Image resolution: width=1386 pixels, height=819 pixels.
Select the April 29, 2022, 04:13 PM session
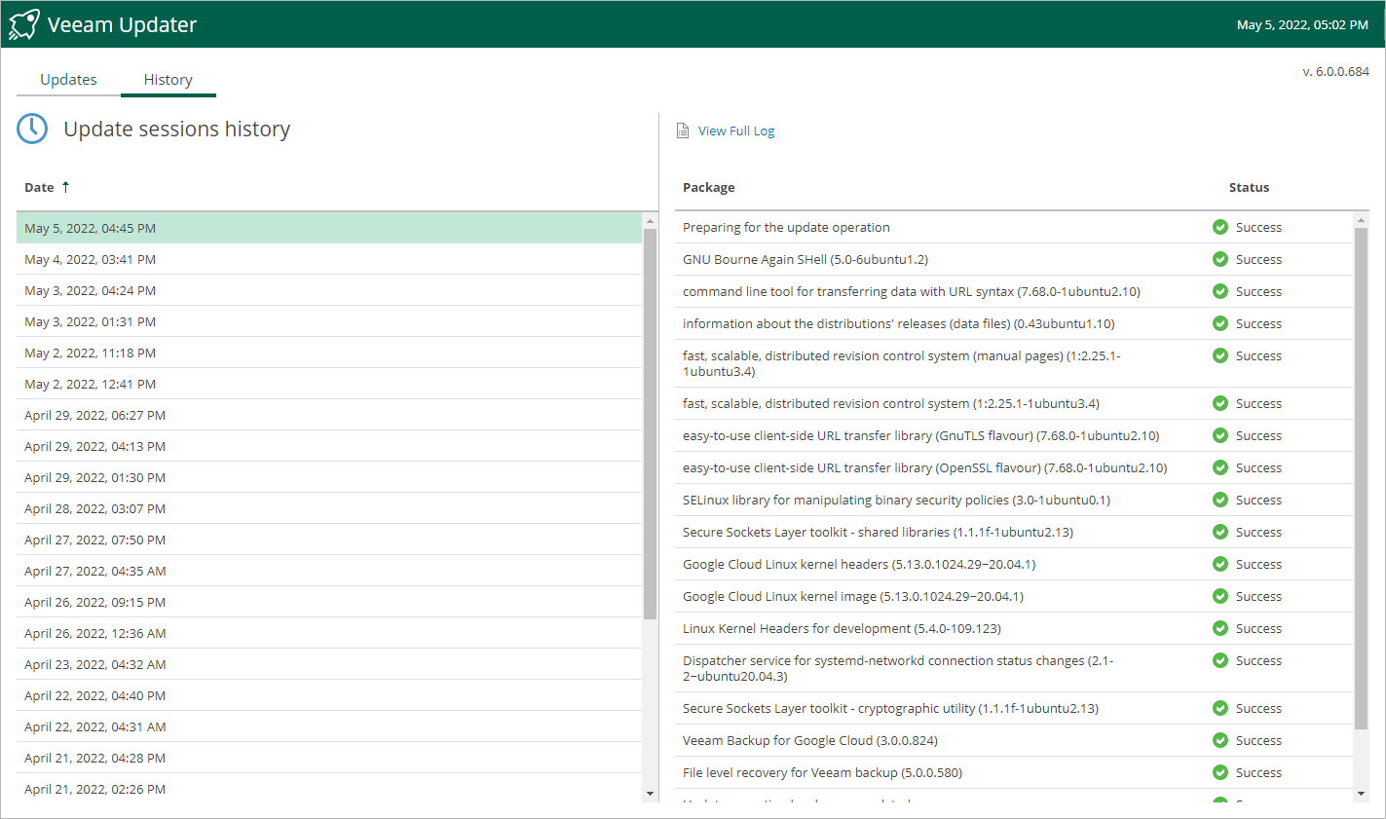[x=329, y=446]
